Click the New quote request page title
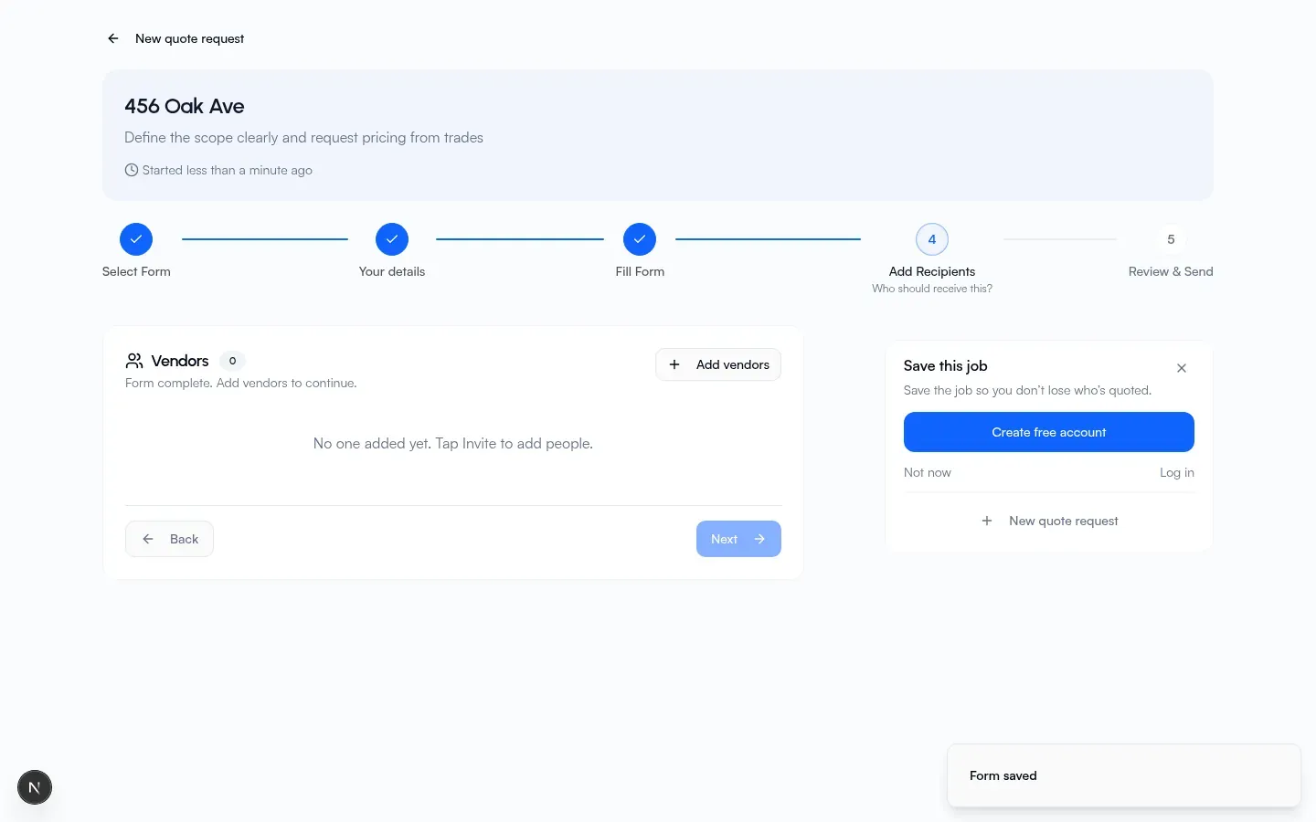The width and height of the screenshot is (1316, 822). (190, 38)
